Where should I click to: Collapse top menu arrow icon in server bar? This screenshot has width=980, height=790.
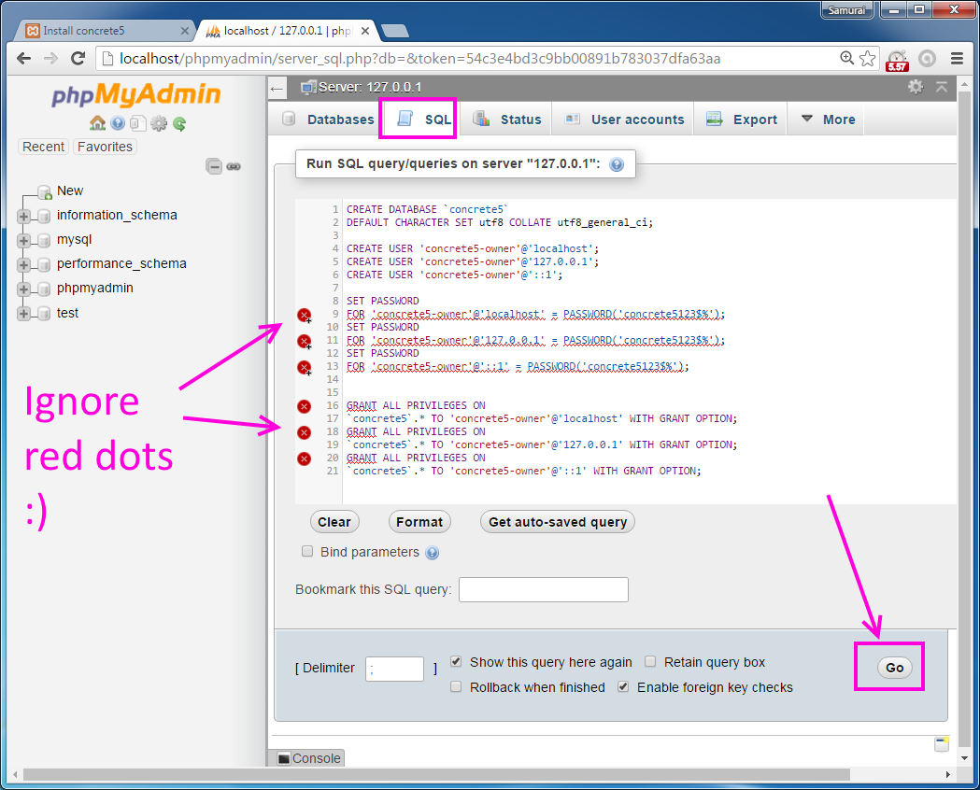coord(942,87)
